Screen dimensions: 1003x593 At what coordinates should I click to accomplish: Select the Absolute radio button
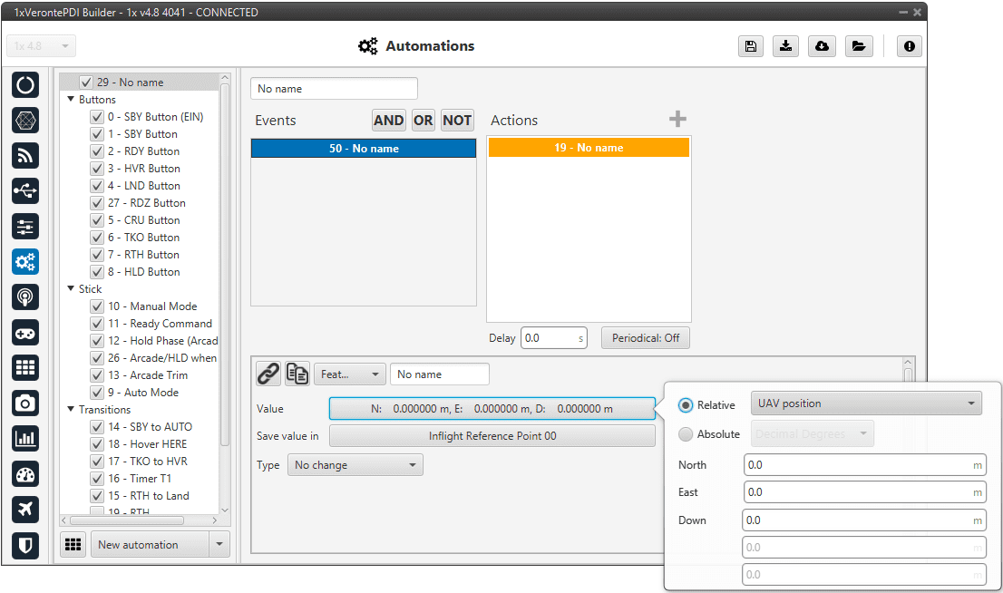[x=686, y=434]
